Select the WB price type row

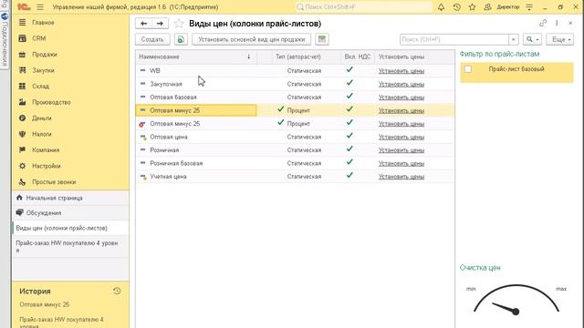point(295,71)
